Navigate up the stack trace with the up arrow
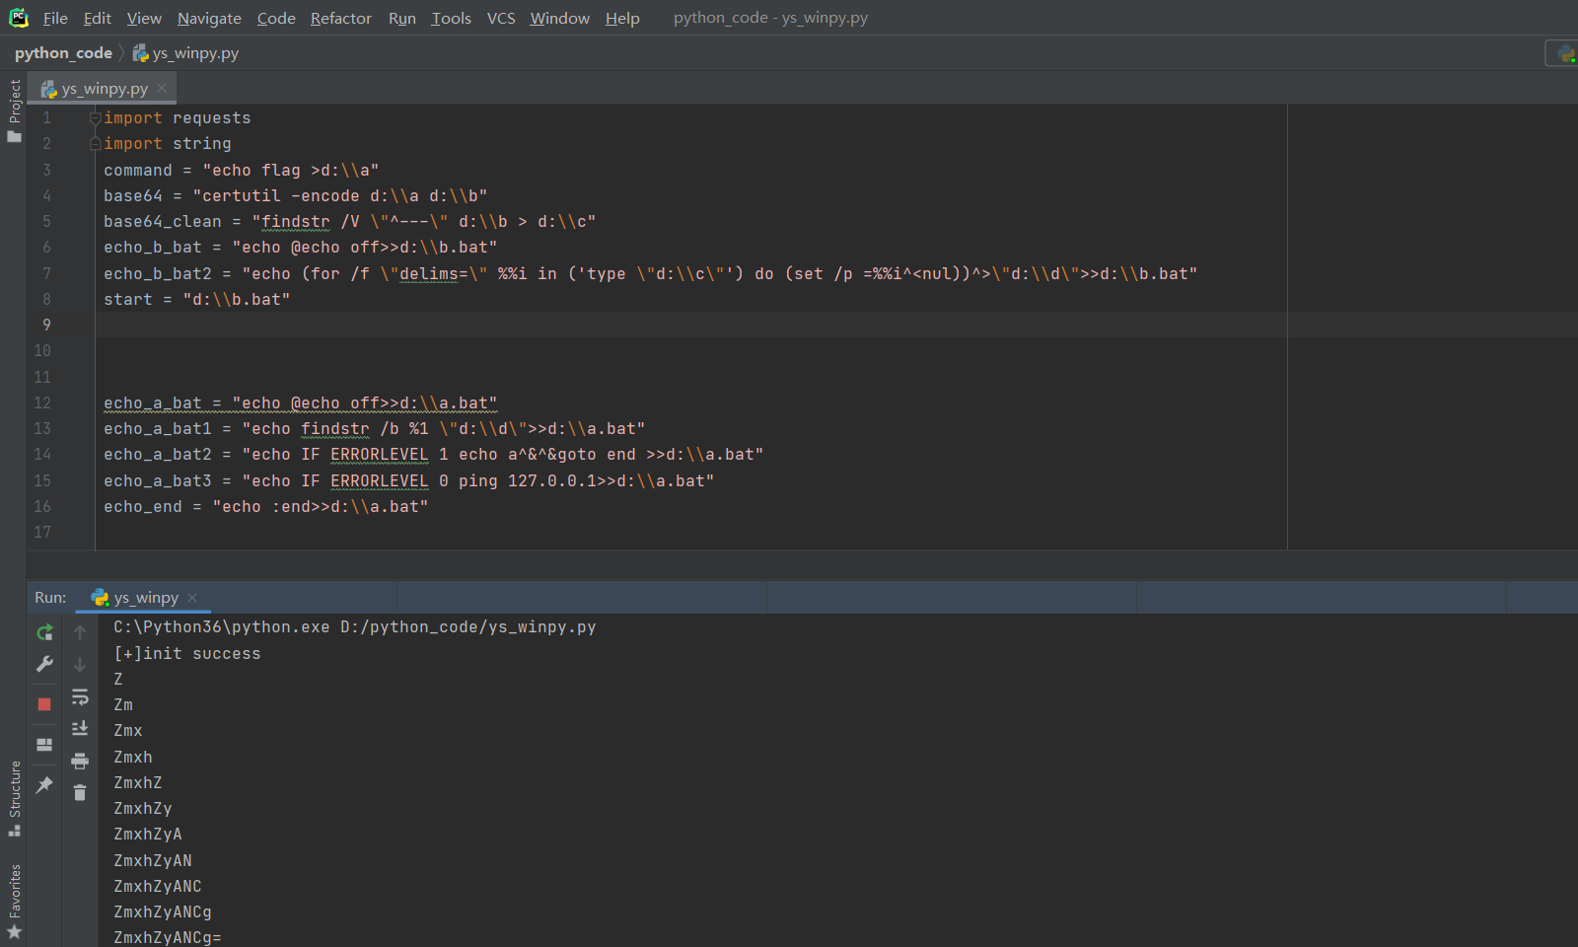Viewport: 1578px width, 947px height. [x=80, y=632]
